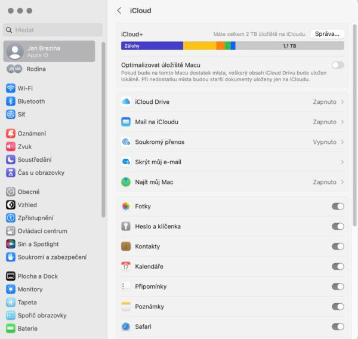Click the sidebar vertical scrollbar

click(x=103, y=130)
